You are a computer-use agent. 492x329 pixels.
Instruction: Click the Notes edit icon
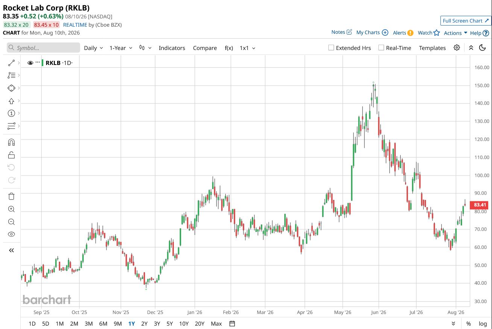[349, 32]
